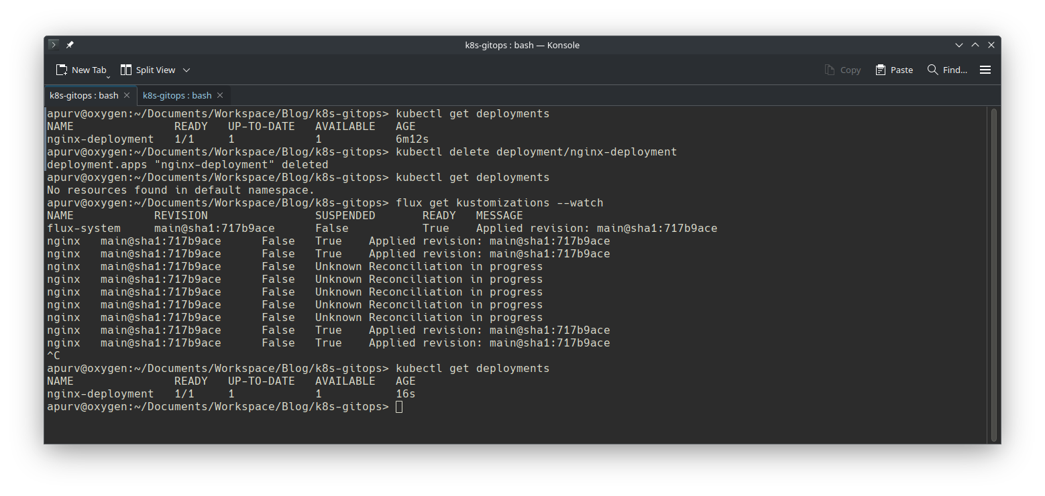
Task: Click the New Tab toolbar button
Action: [x=81, y=70]
